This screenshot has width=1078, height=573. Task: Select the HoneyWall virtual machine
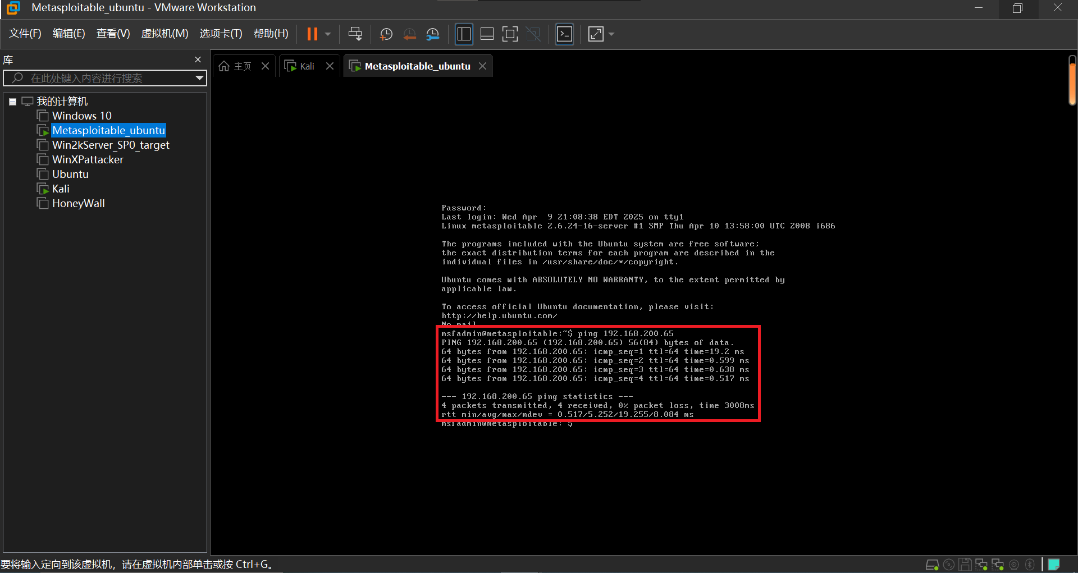79,203
